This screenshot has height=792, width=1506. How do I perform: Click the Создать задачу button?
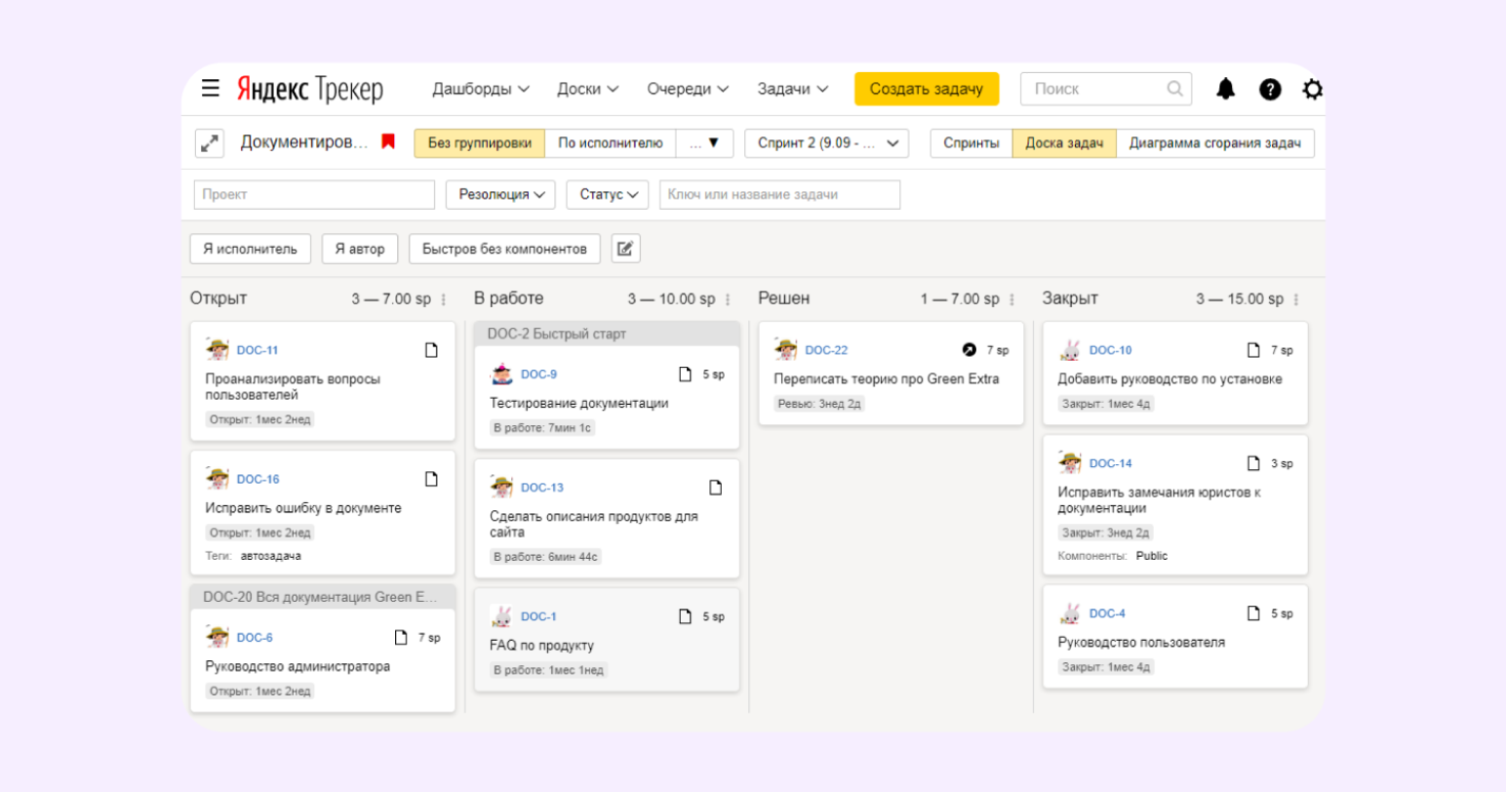click(x=926, y=89)
